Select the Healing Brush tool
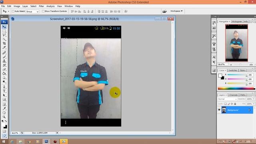 [4, 53]
